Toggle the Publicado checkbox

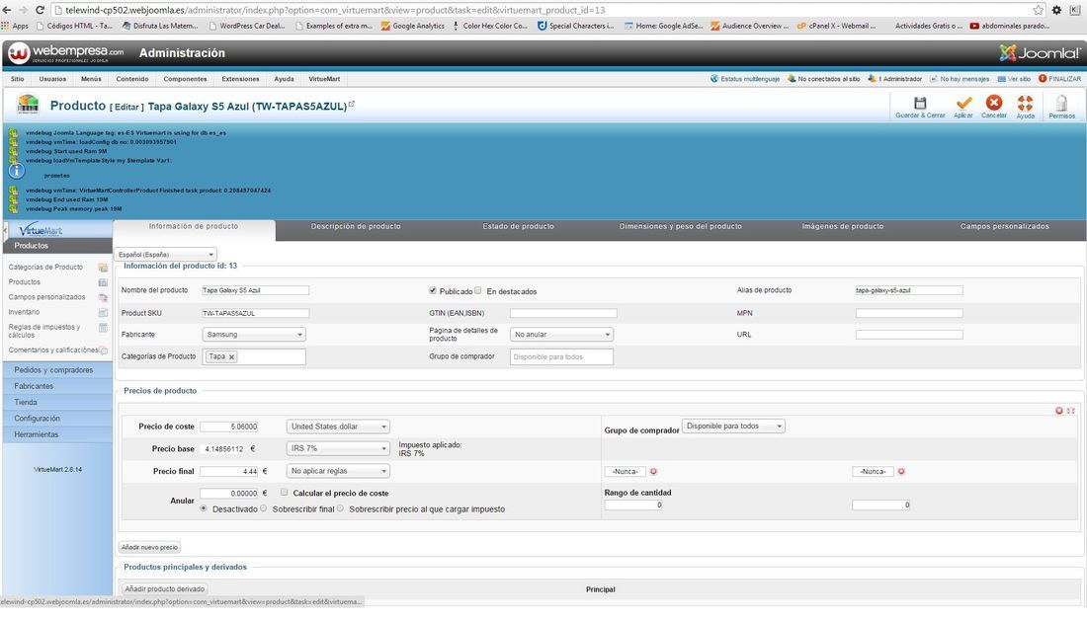point(433,291)
